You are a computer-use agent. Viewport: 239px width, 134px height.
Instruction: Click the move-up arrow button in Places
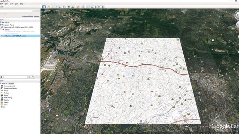click(29, 77)
